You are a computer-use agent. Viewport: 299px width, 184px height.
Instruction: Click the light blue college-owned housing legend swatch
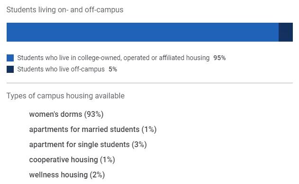click(x=10, y=58)
